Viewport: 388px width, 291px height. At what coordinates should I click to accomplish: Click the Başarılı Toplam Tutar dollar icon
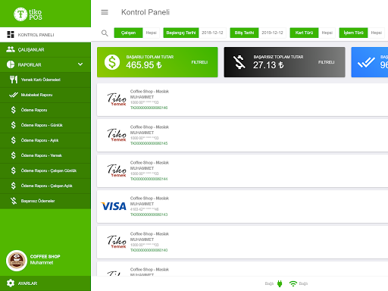[x=112, y=62]
